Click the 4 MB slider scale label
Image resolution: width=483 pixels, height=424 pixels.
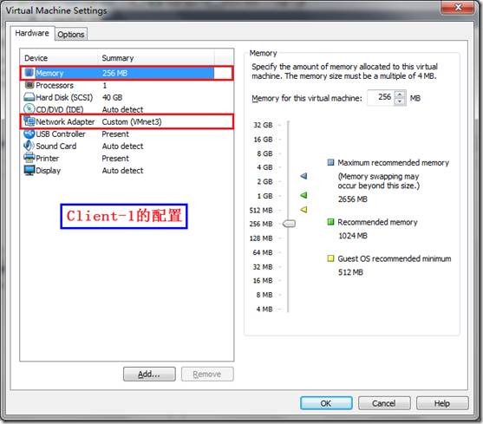(x=264, y=310)
